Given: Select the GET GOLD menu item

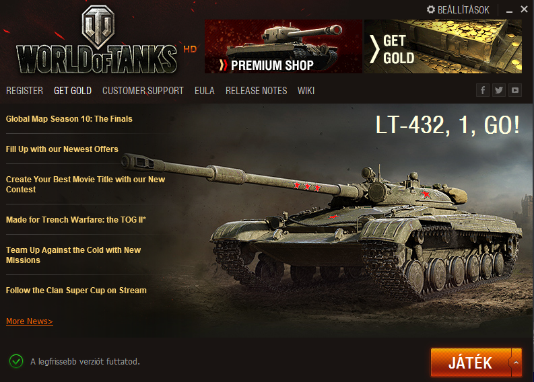Looking at the screenshot, I should tap(73, 91).
